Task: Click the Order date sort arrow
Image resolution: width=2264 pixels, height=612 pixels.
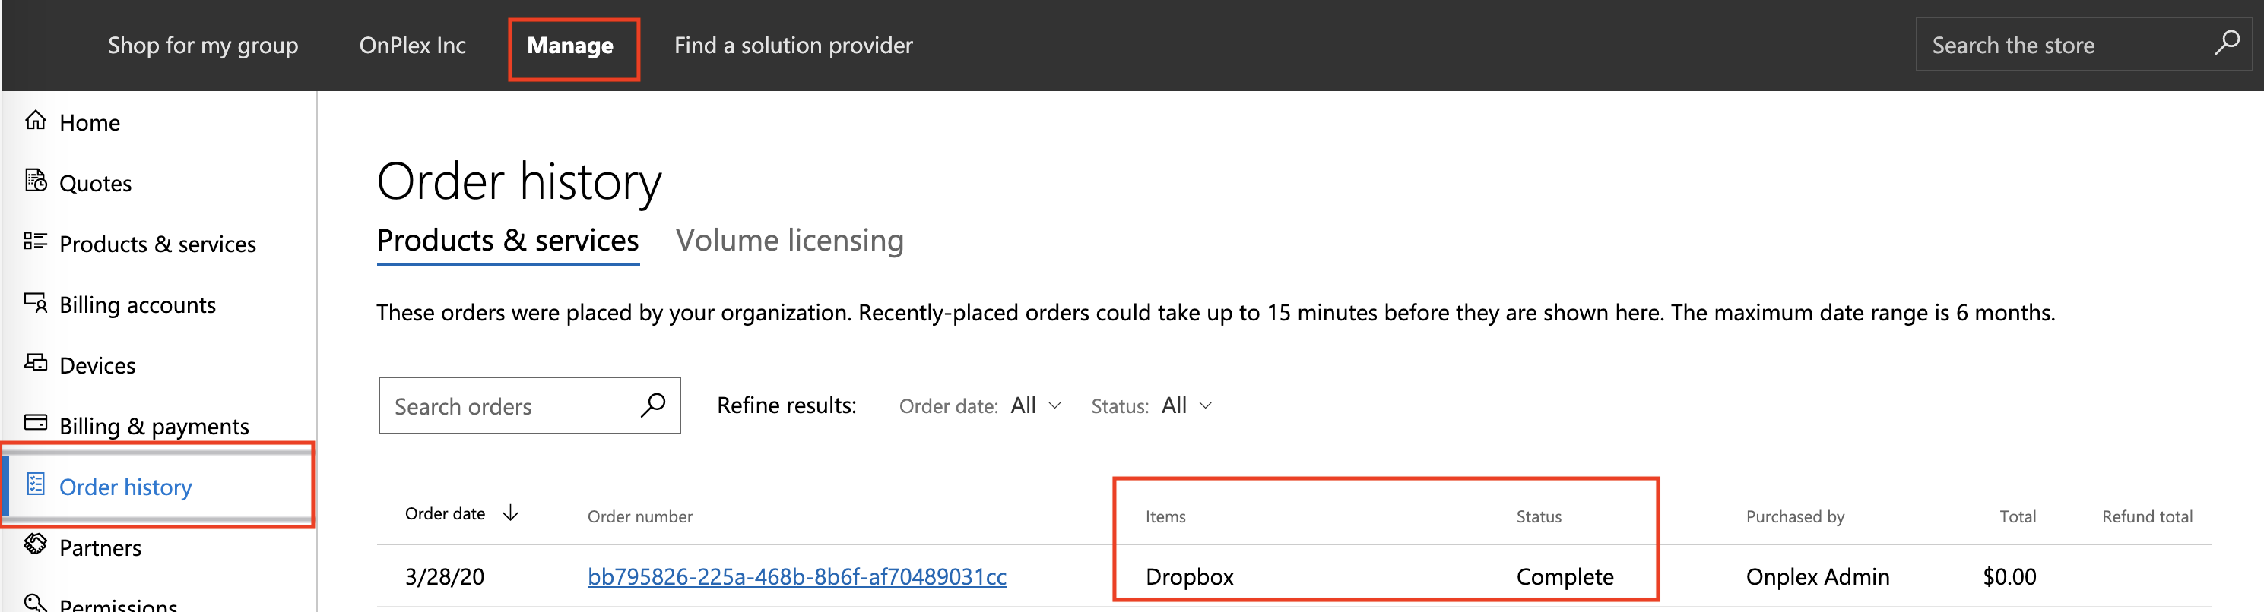Action: pos(510,513)
